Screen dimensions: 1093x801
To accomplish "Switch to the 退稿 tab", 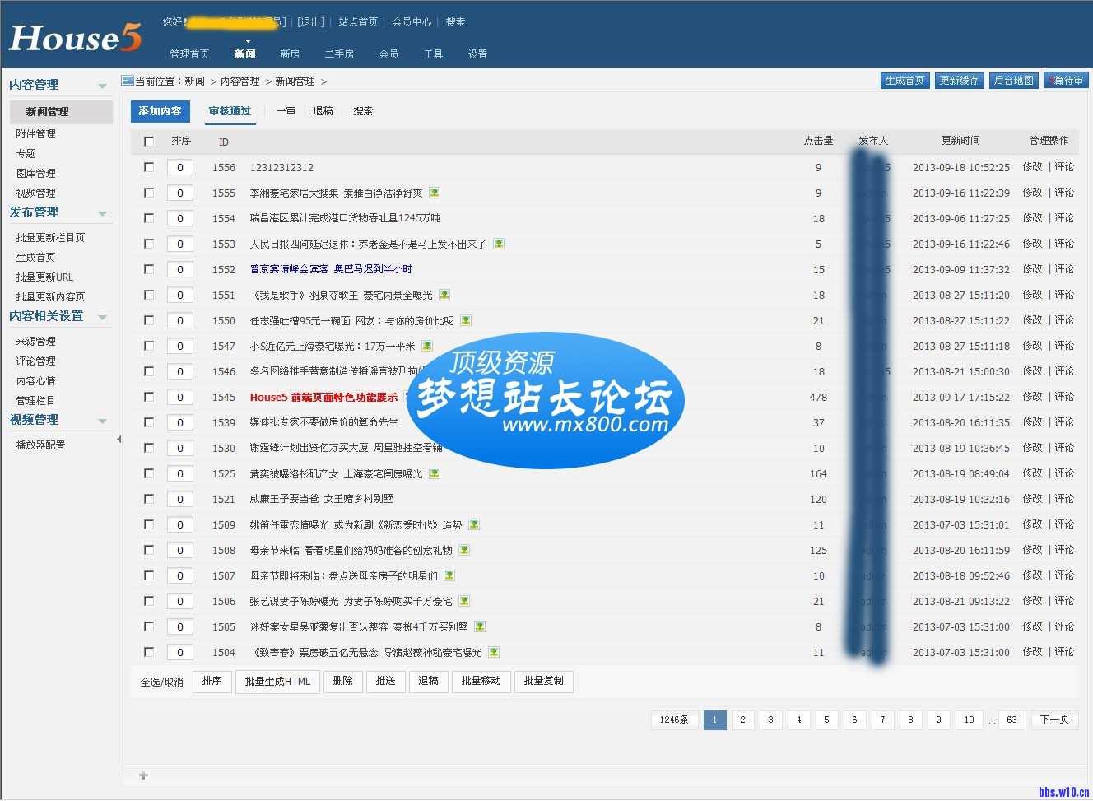I will coord(323,111).
